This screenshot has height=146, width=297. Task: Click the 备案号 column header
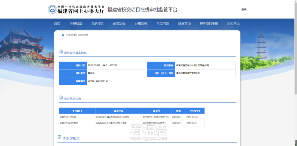pos(156,111)
